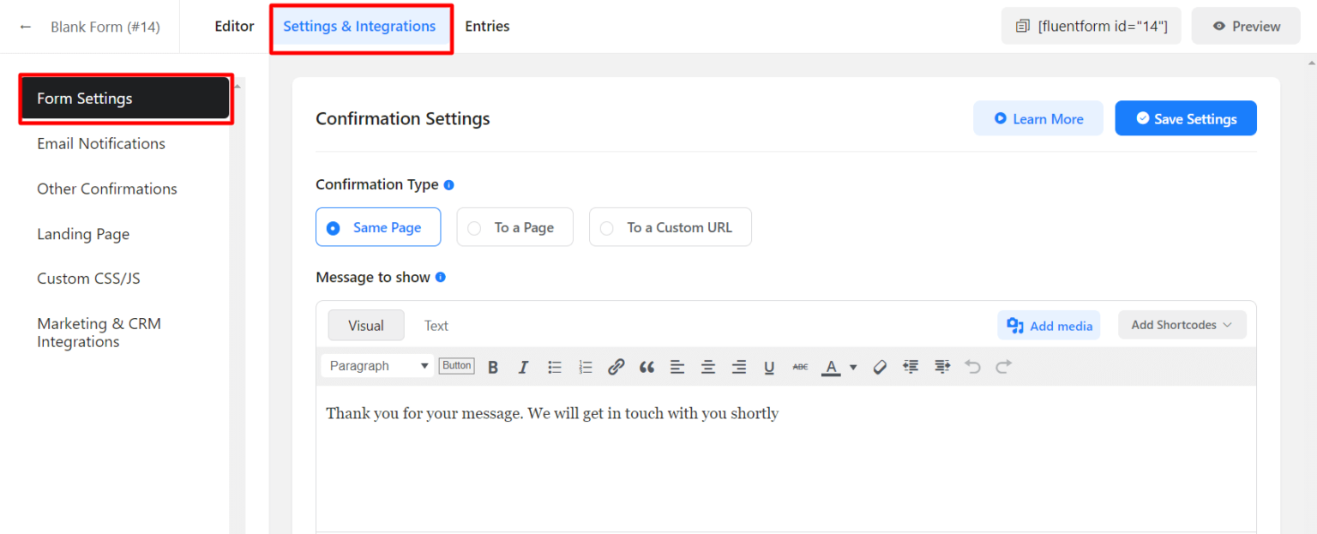This screenshot has width=1317, height=534.
Task: Insert a bulleted list
Action: pos(555,366)
